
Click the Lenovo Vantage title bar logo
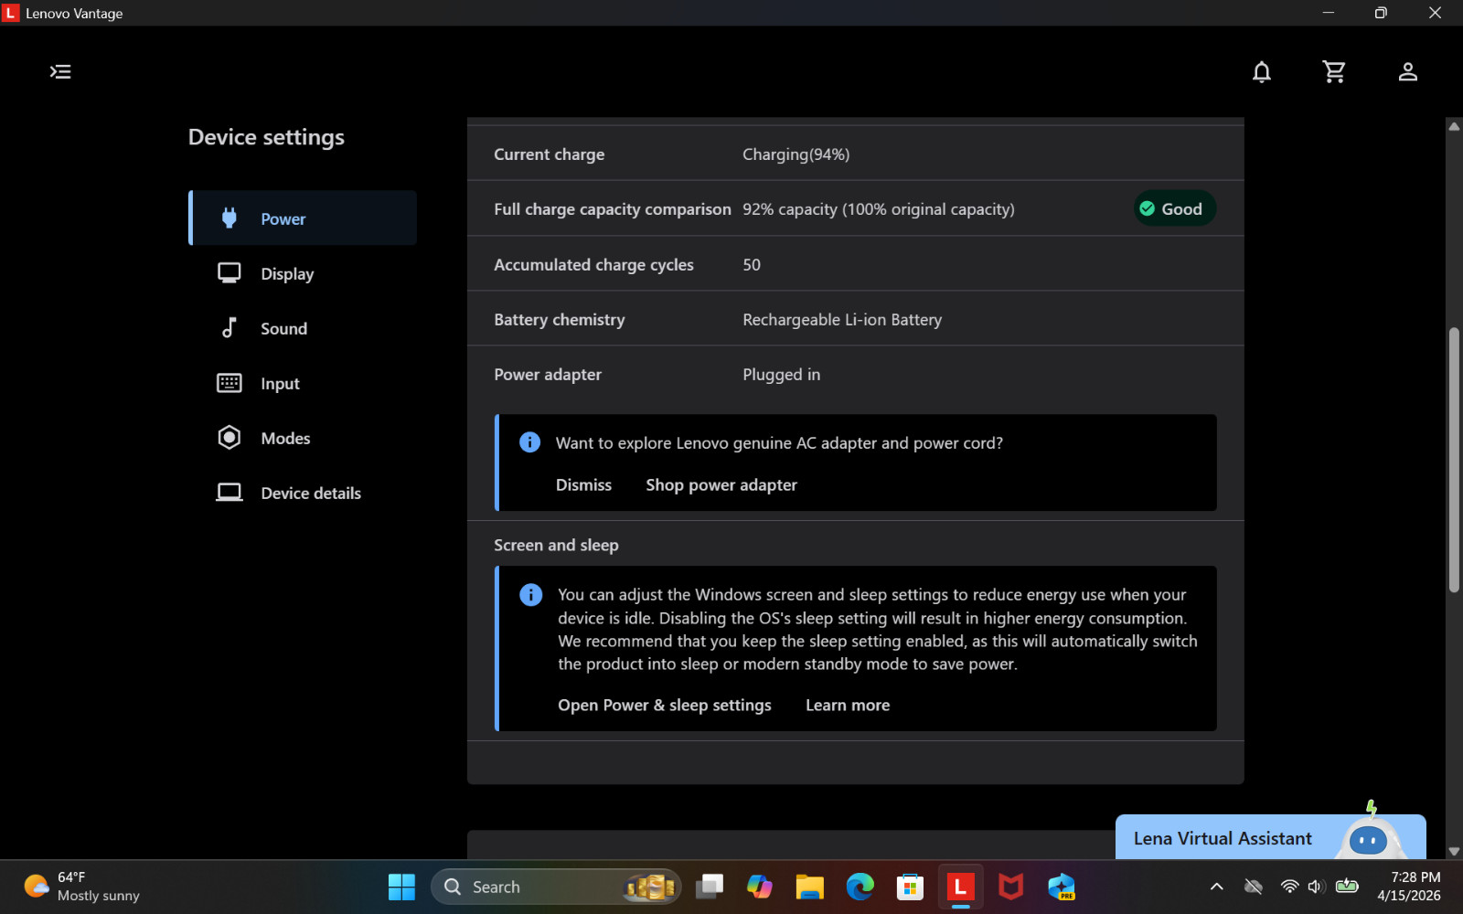[11, 13]
